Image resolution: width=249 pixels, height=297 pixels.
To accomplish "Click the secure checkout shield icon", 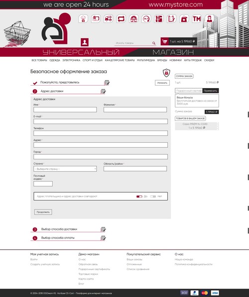I will click(x=166, y=73).
